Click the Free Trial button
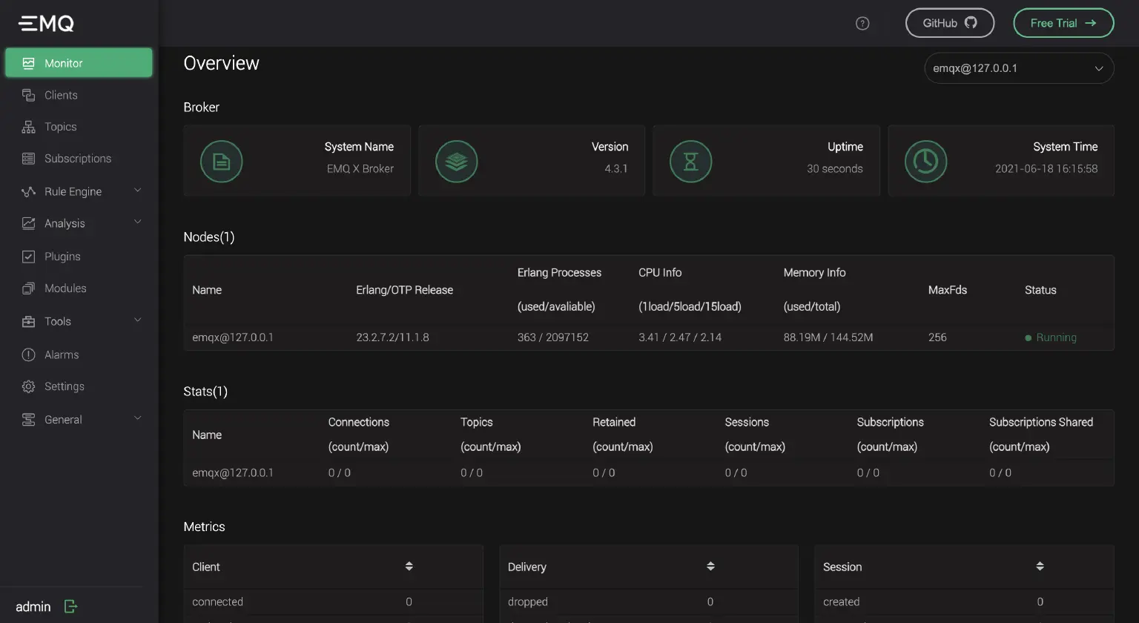 [1063, 23]
